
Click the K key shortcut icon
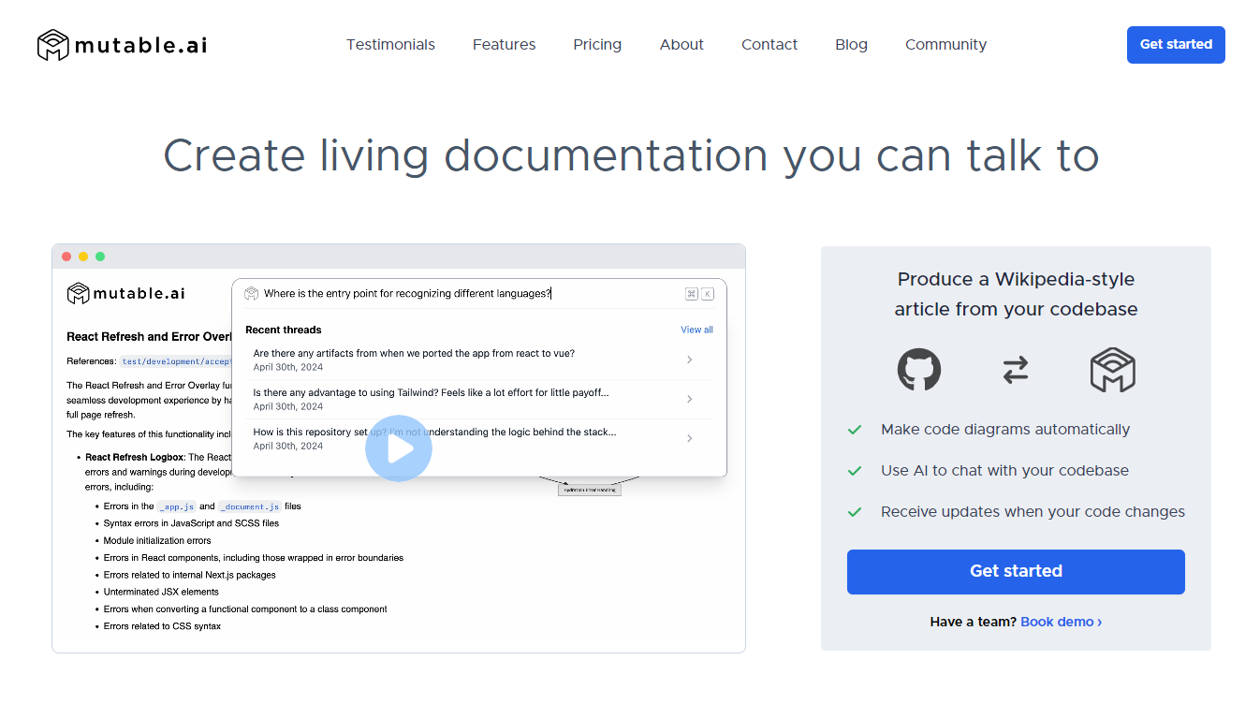[x=708, y=294]
